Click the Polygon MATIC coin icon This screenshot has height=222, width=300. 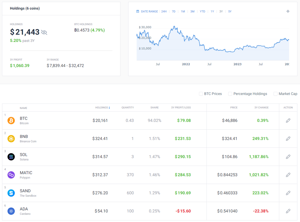11,175
